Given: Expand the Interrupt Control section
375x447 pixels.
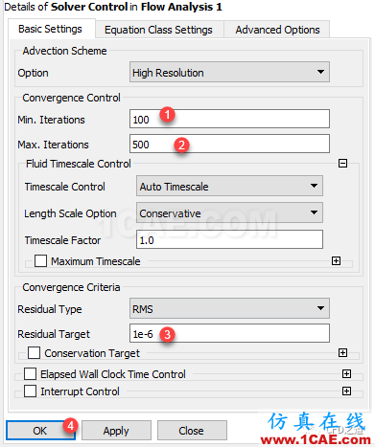Looking at the screenshot, I should [x=346, y=391].
